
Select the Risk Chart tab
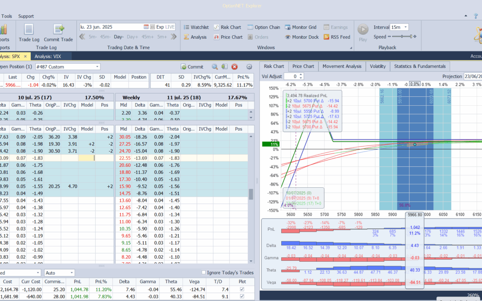point(274,66)
